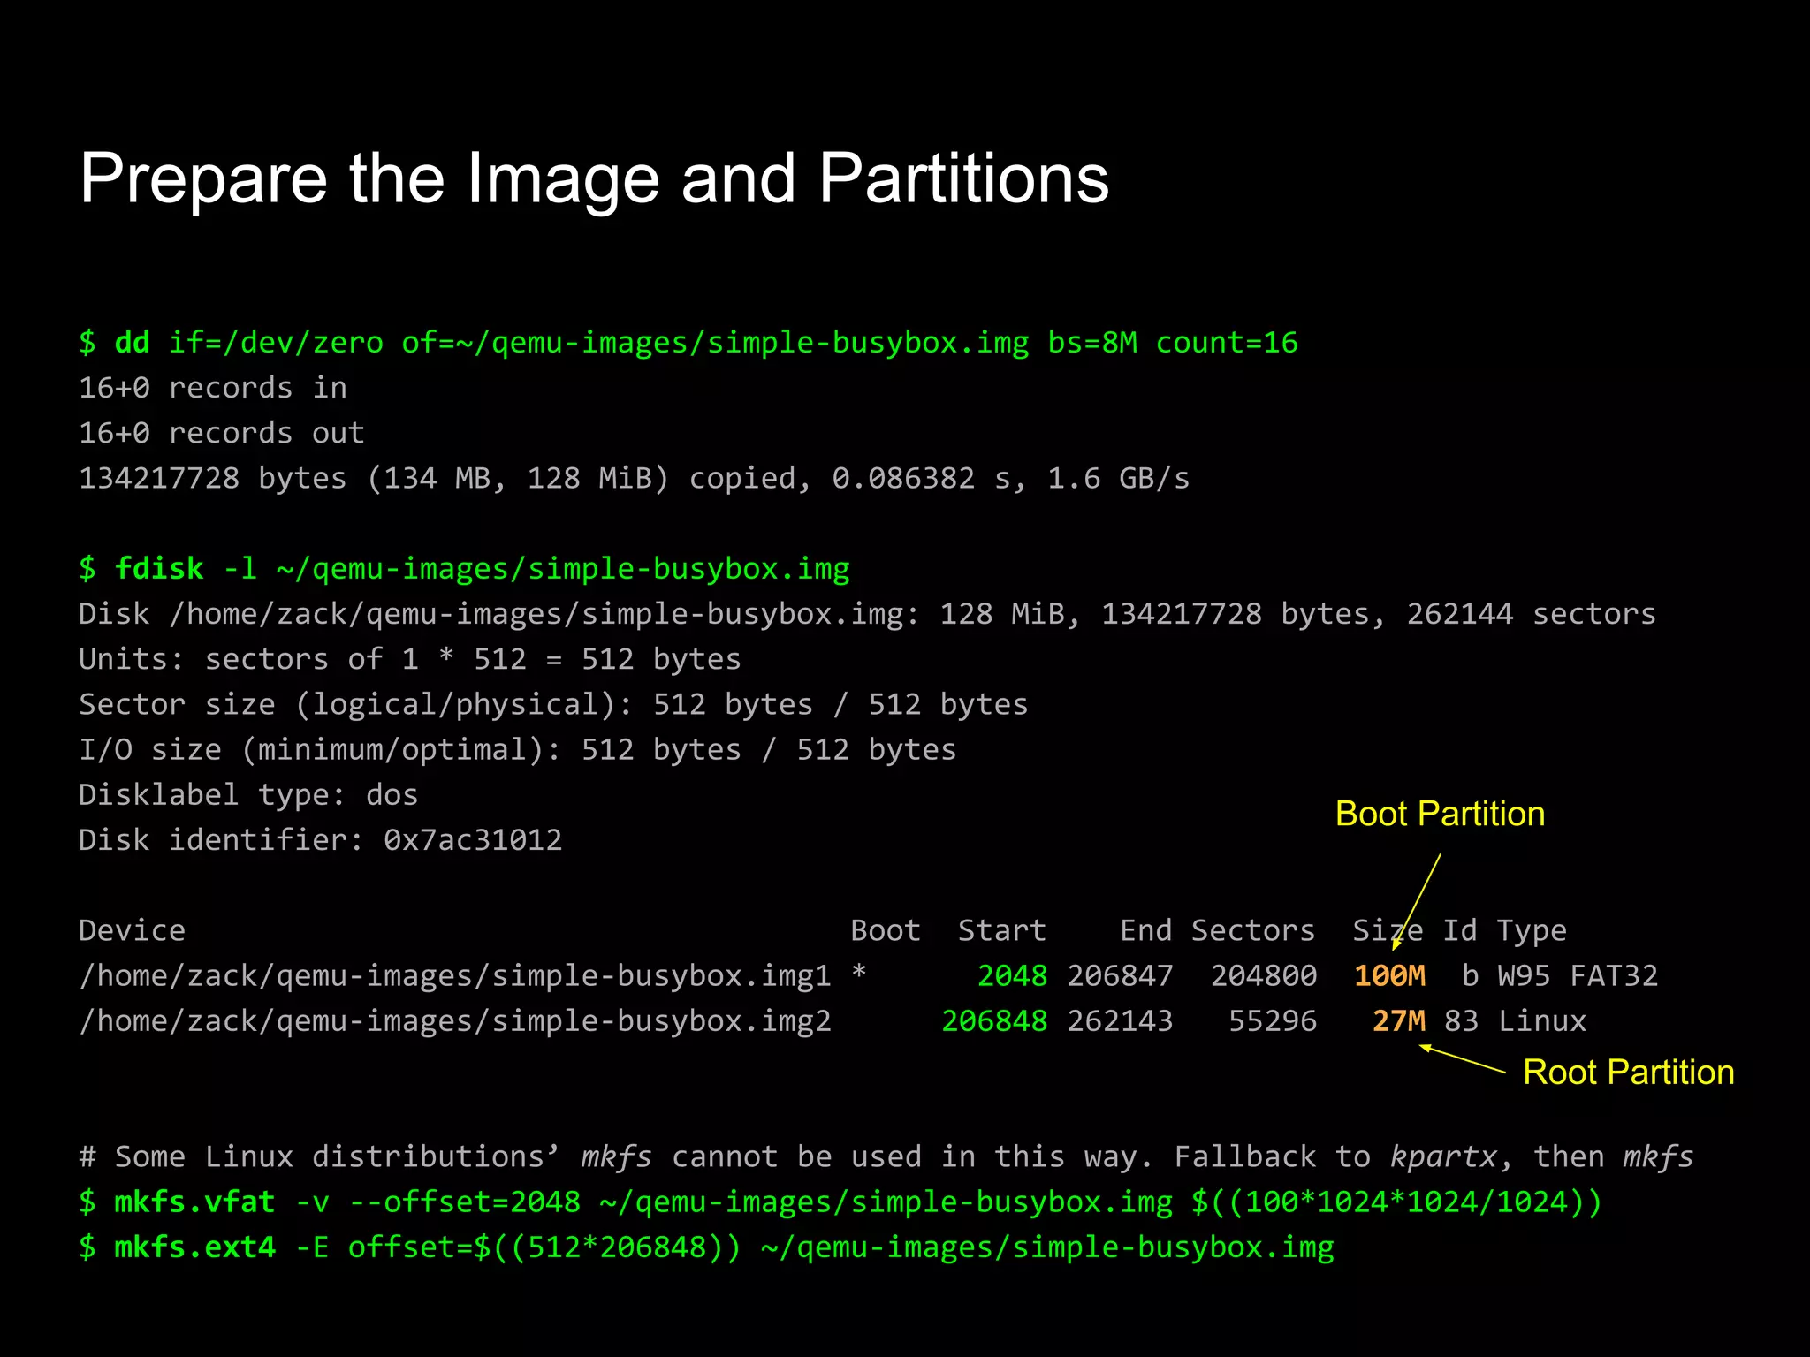Click 'W95 FAT32' partition type text
The height and width of the screenshot is (1357, 1810).
[1578, 976]
